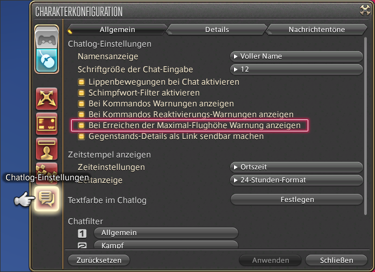Toggle Lippenbewegungen bei Chat aktivieren checkbox
Screen dimensions: 375x272
(x=81, y=82)
